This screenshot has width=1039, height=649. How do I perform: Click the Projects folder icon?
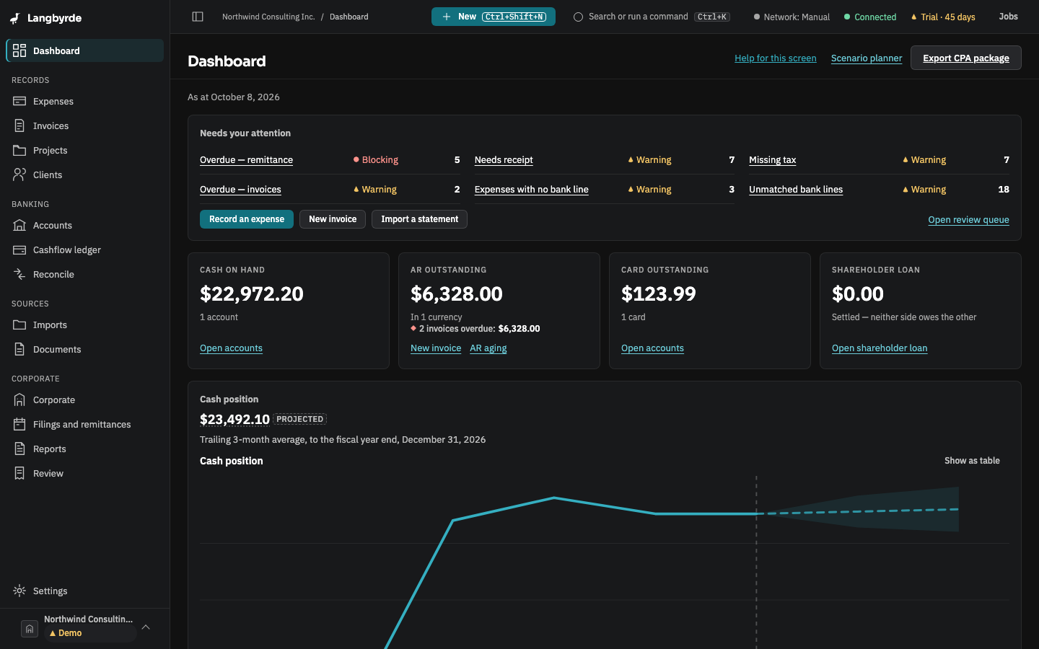pos(19,150)
